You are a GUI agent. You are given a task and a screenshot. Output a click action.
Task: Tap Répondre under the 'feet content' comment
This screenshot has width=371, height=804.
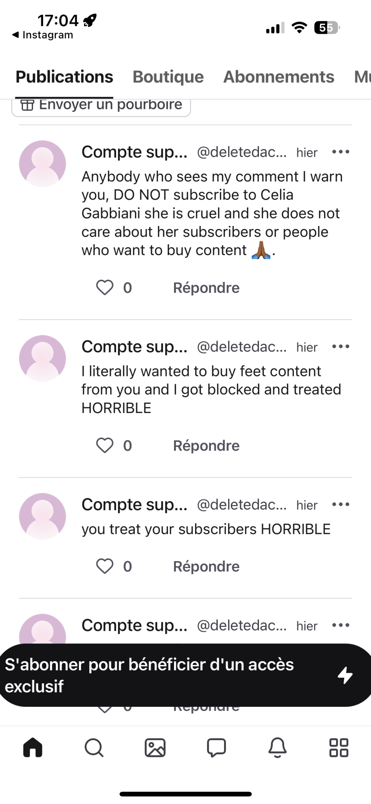pyautogui.click(x=206, y=445)
